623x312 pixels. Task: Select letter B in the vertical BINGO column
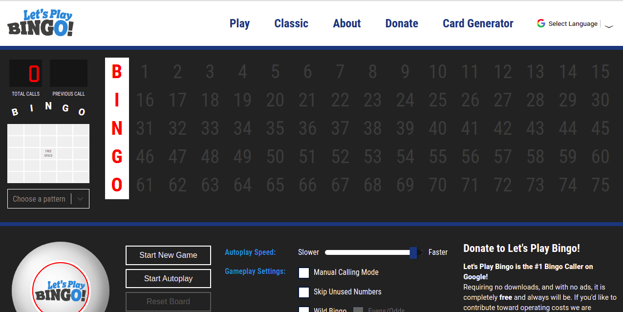coord(116,71)
